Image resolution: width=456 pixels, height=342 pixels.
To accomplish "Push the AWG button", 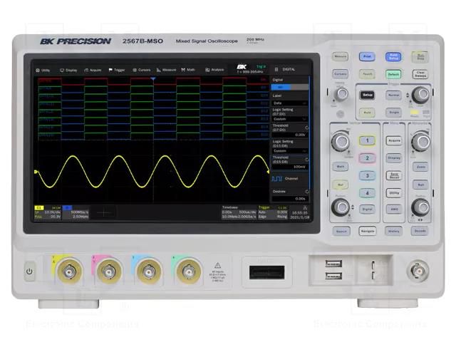I will (x=394, y=209).
